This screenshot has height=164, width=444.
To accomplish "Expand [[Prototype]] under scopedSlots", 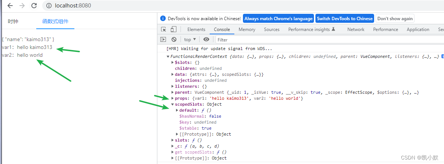I will pyautogui.click(x=177, y=134).
